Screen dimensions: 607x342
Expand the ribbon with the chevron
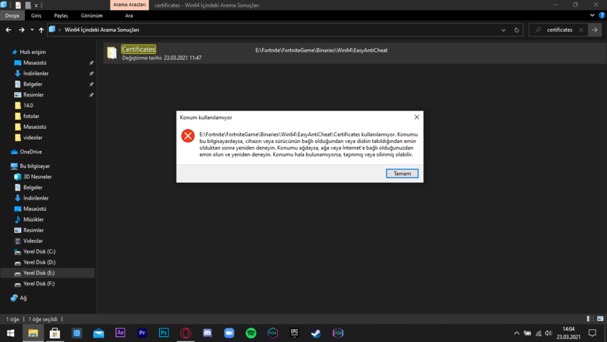(593, 15)
